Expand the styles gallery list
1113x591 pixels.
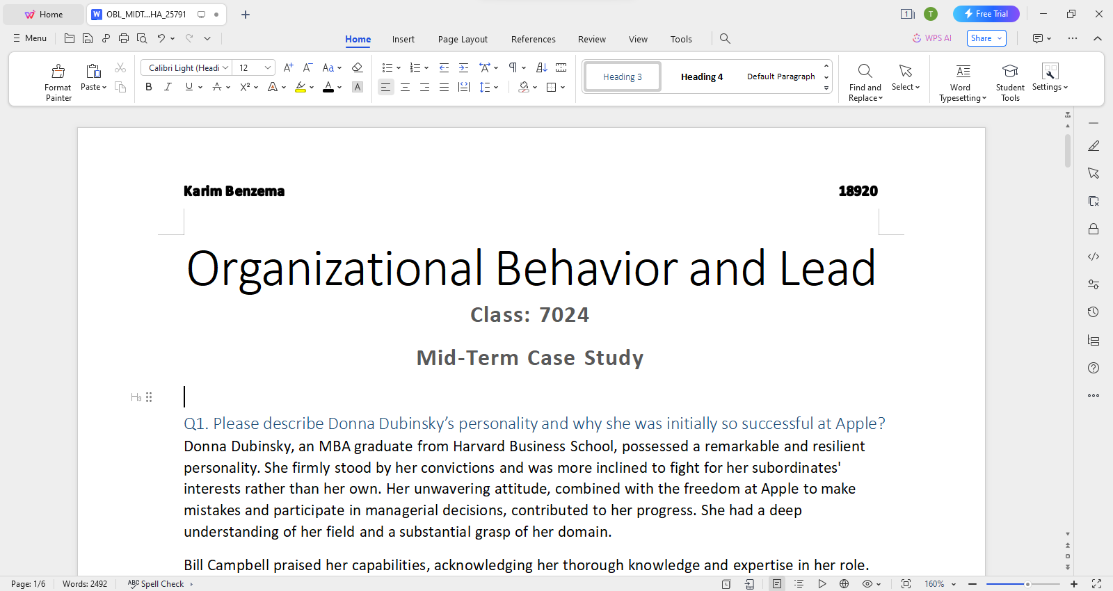[826, 88]
